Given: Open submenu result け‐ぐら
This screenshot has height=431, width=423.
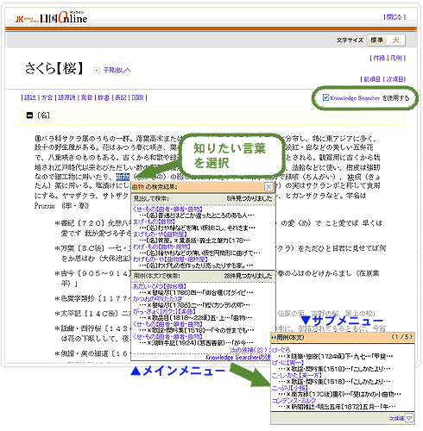Looking at the screenshot, I should pyautogui.click(x=281, y=350).
